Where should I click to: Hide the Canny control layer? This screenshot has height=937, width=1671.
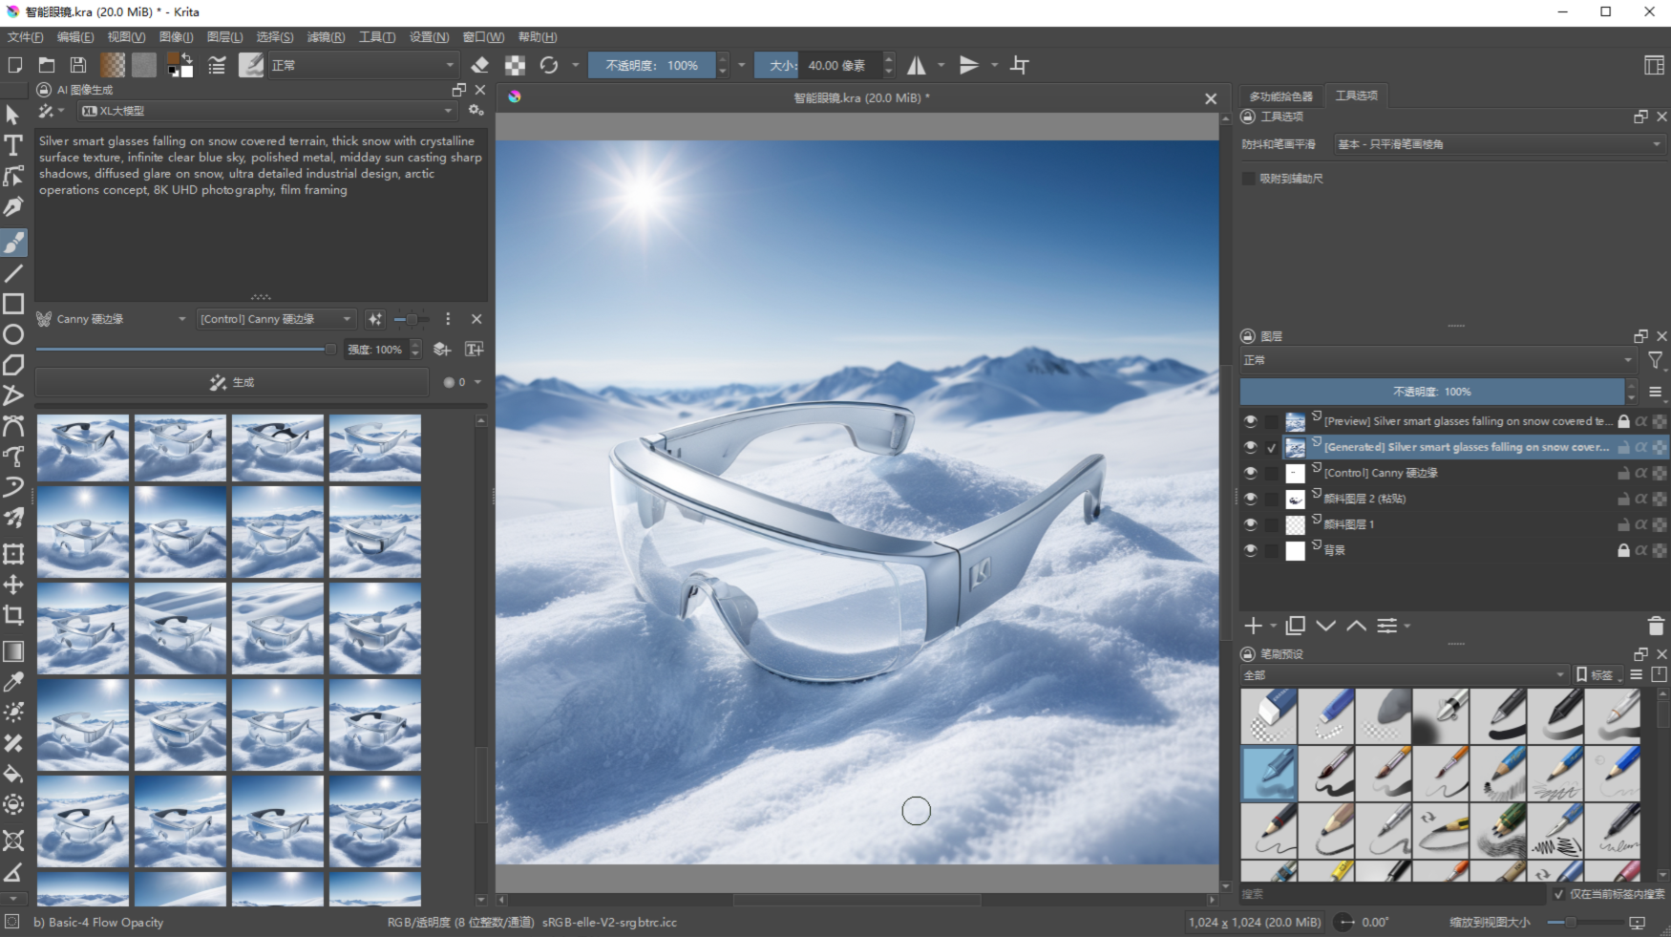(1250, 473)
